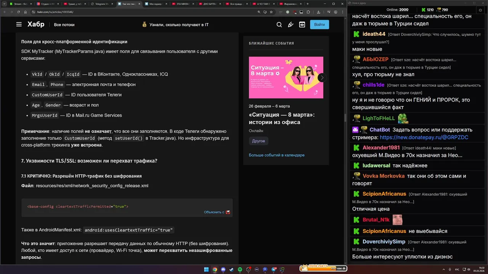Close the Трамп YouTube tab
Image resolution: width=488 pixels, height=274 pixels.
pos(85,4)
